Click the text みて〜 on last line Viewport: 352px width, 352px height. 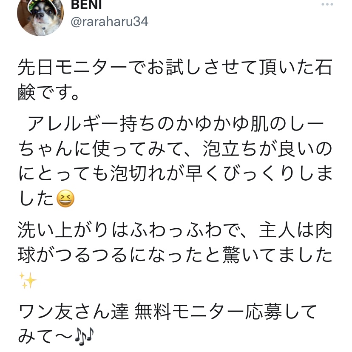coord(45,336)
